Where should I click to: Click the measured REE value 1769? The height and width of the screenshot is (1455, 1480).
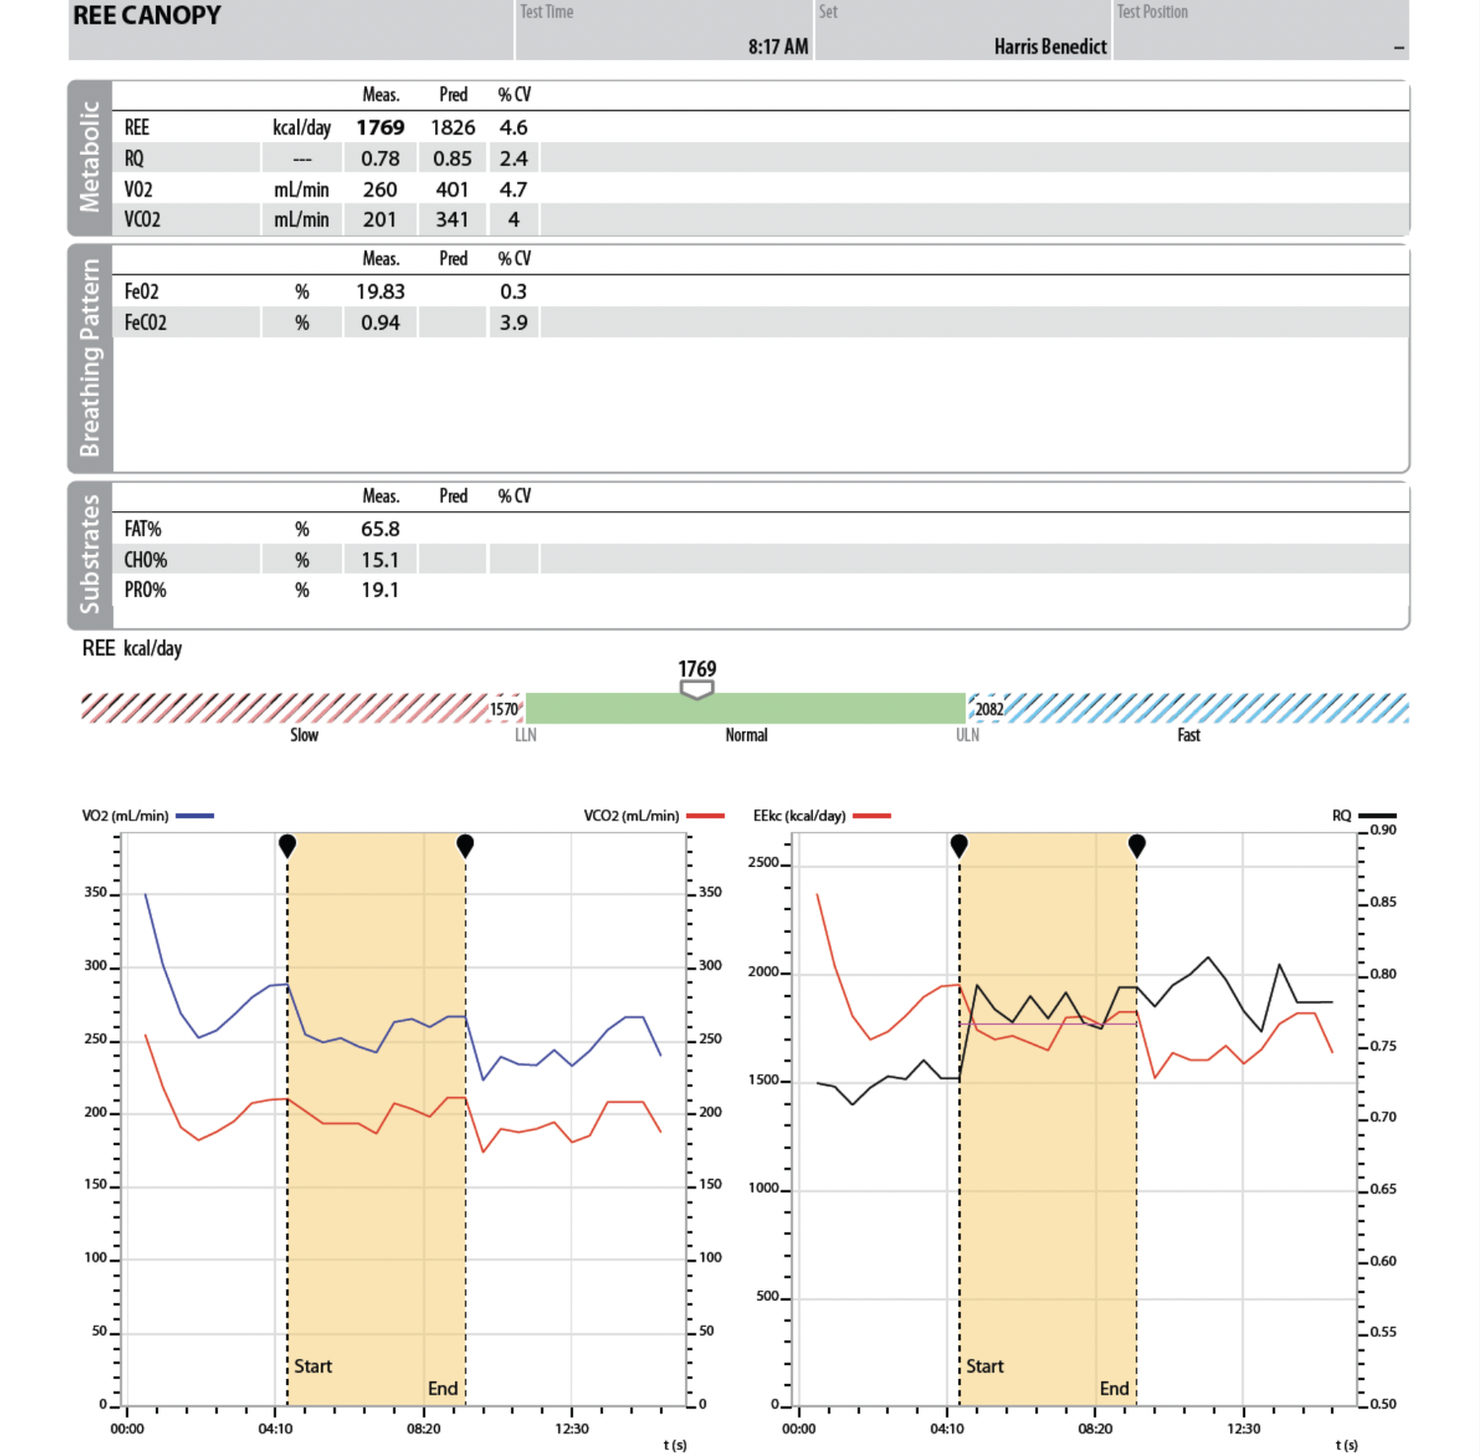[380, 127]
